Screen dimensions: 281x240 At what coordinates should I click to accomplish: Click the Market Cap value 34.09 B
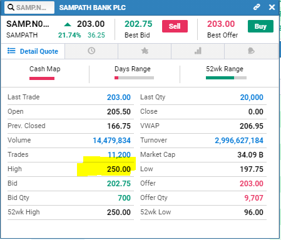tap(250, 155)
